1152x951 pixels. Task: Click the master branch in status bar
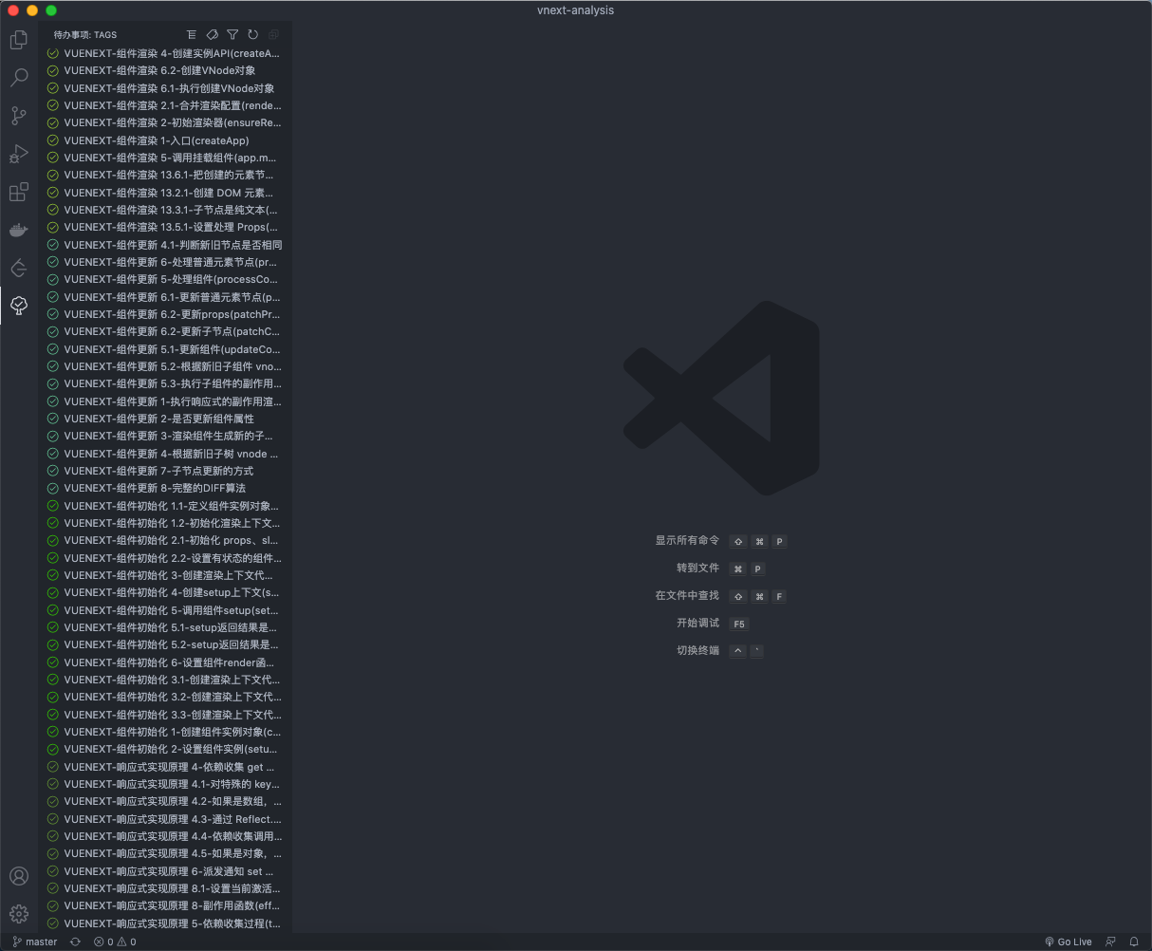35,942
